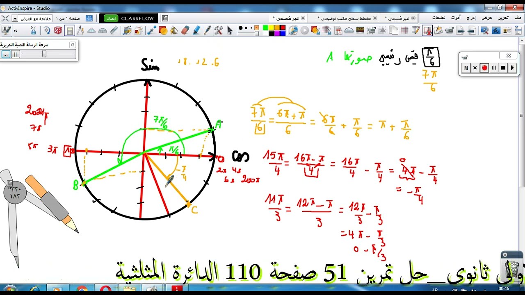Click the '...' button in speed panel
Viewport: 525px width, 295px height.
[6, 54]
